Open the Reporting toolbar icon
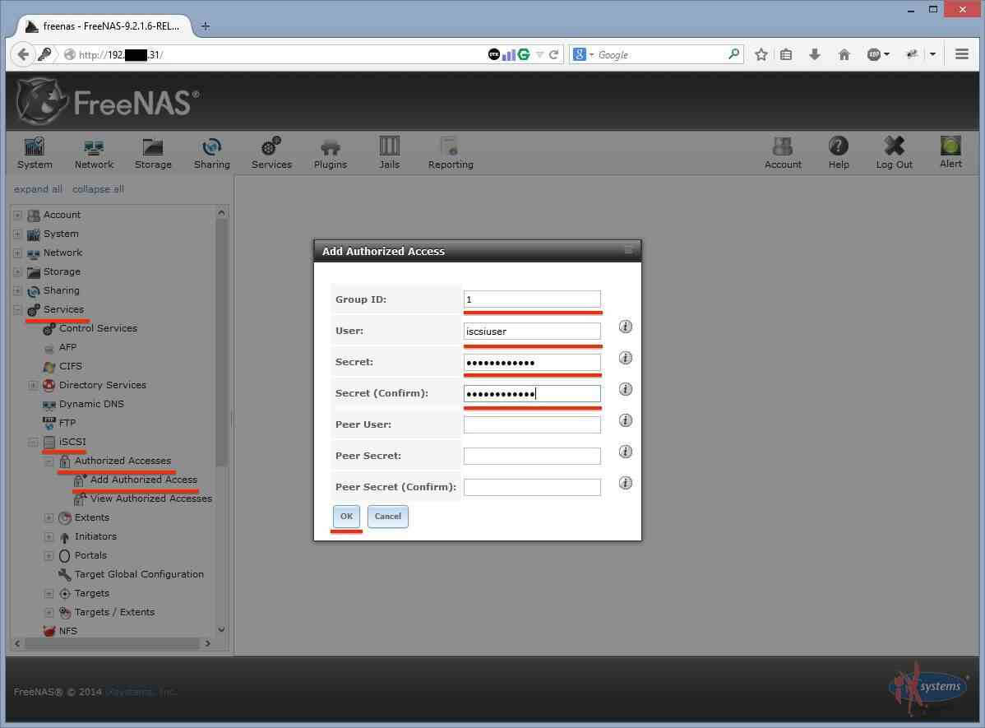 click(451, 153)
